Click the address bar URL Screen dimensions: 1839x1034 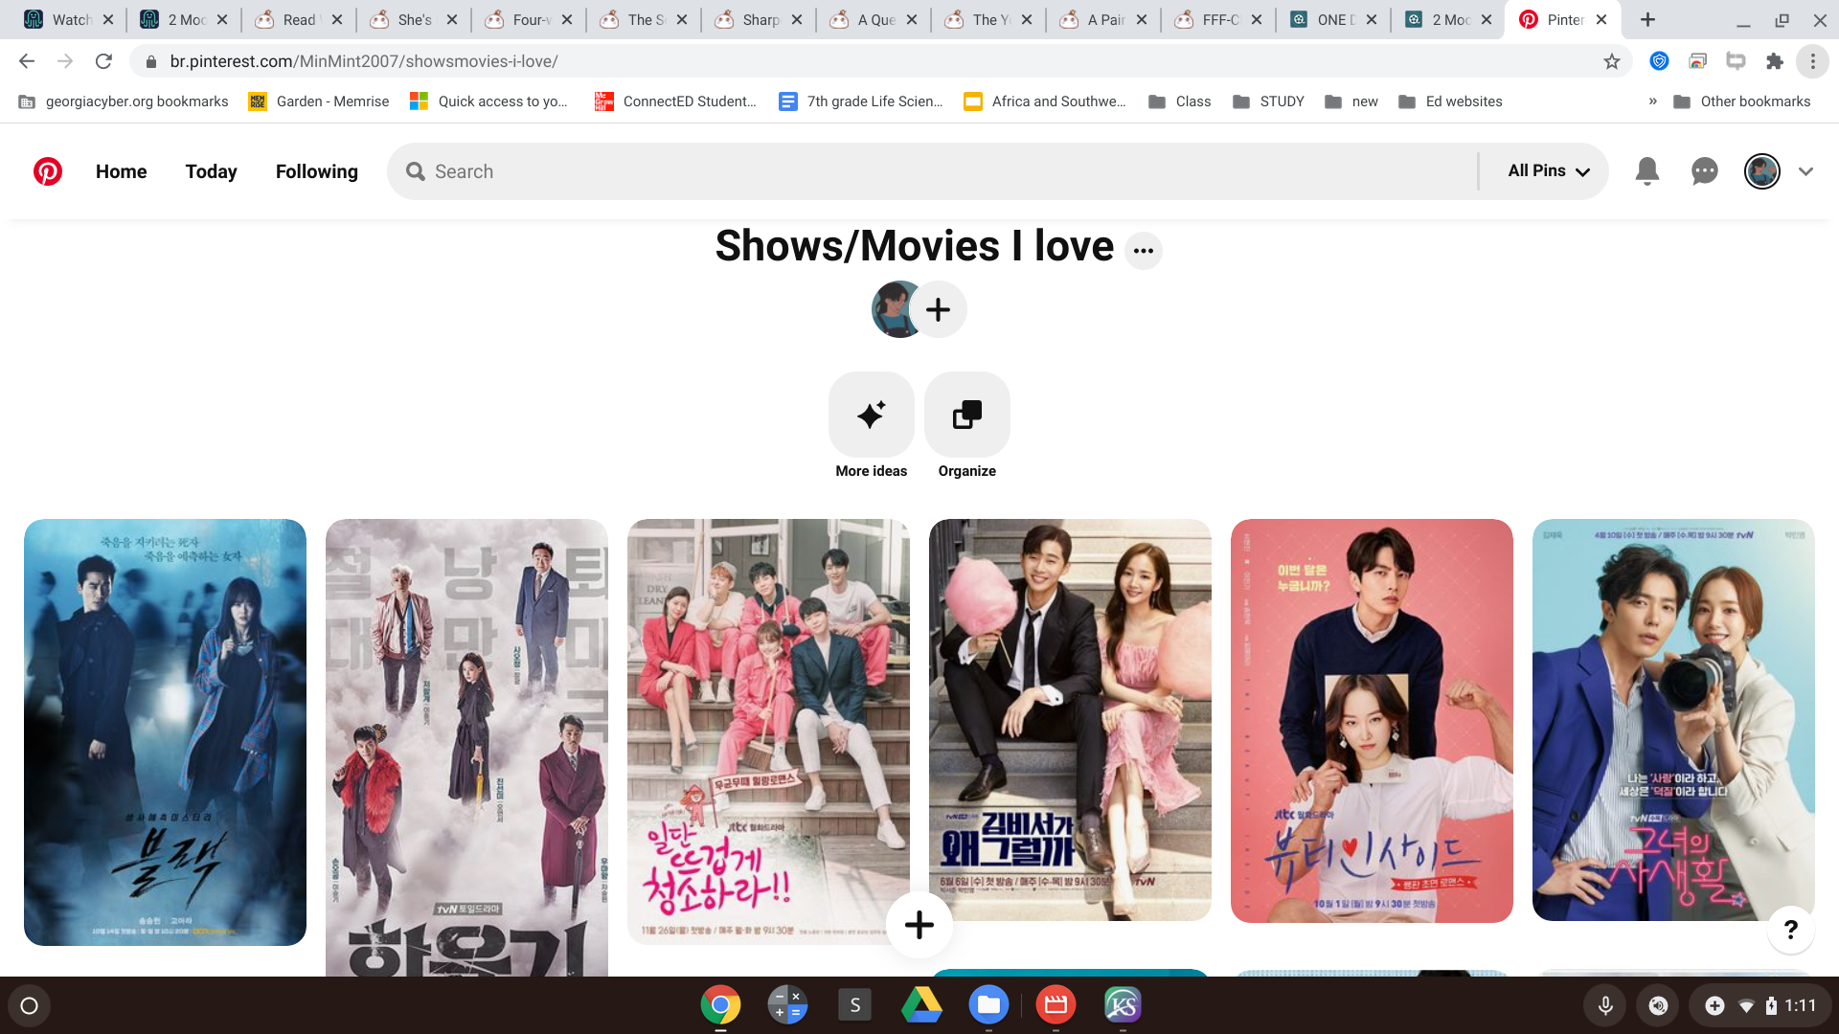pyautogui.click(x=364, y=61)
